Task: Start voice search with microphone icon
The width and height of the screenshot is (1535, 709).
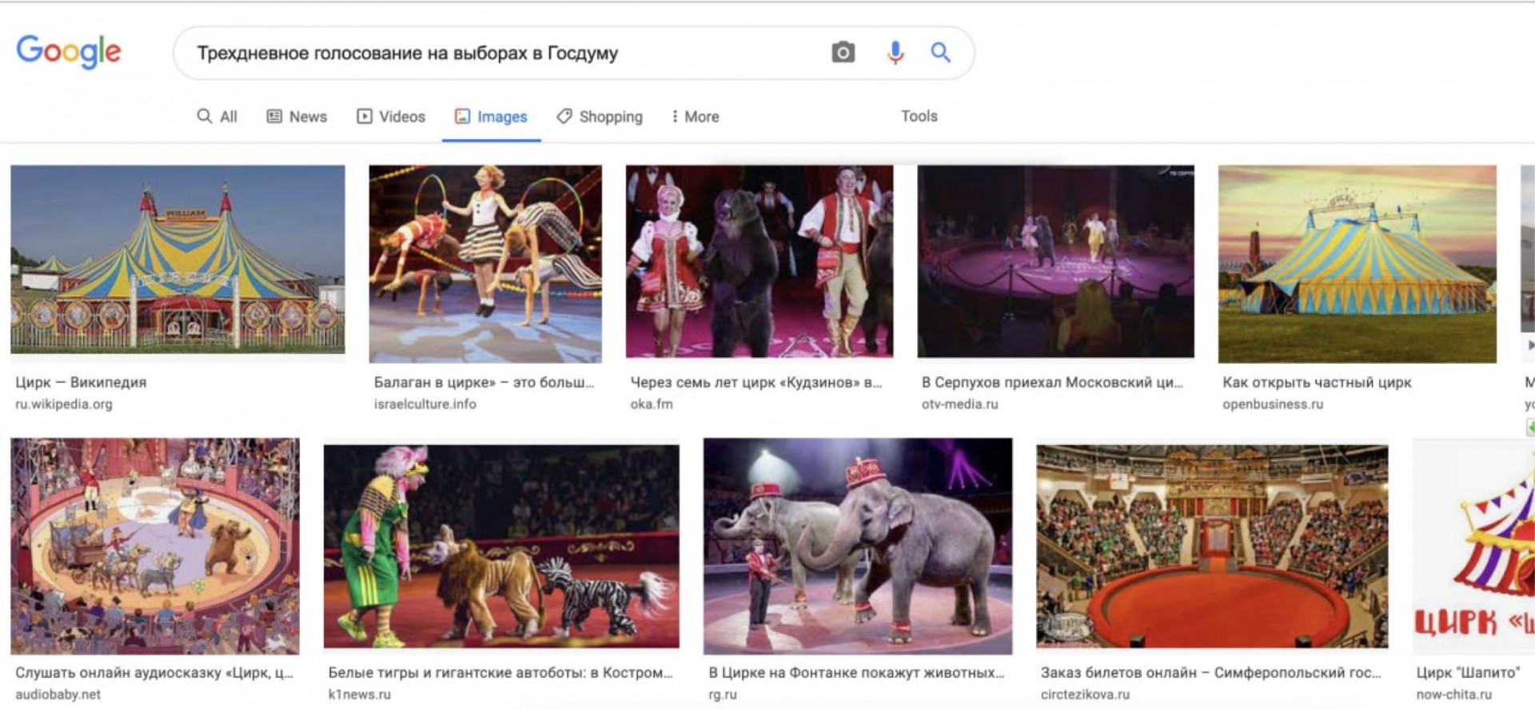Action: point(895,53)
